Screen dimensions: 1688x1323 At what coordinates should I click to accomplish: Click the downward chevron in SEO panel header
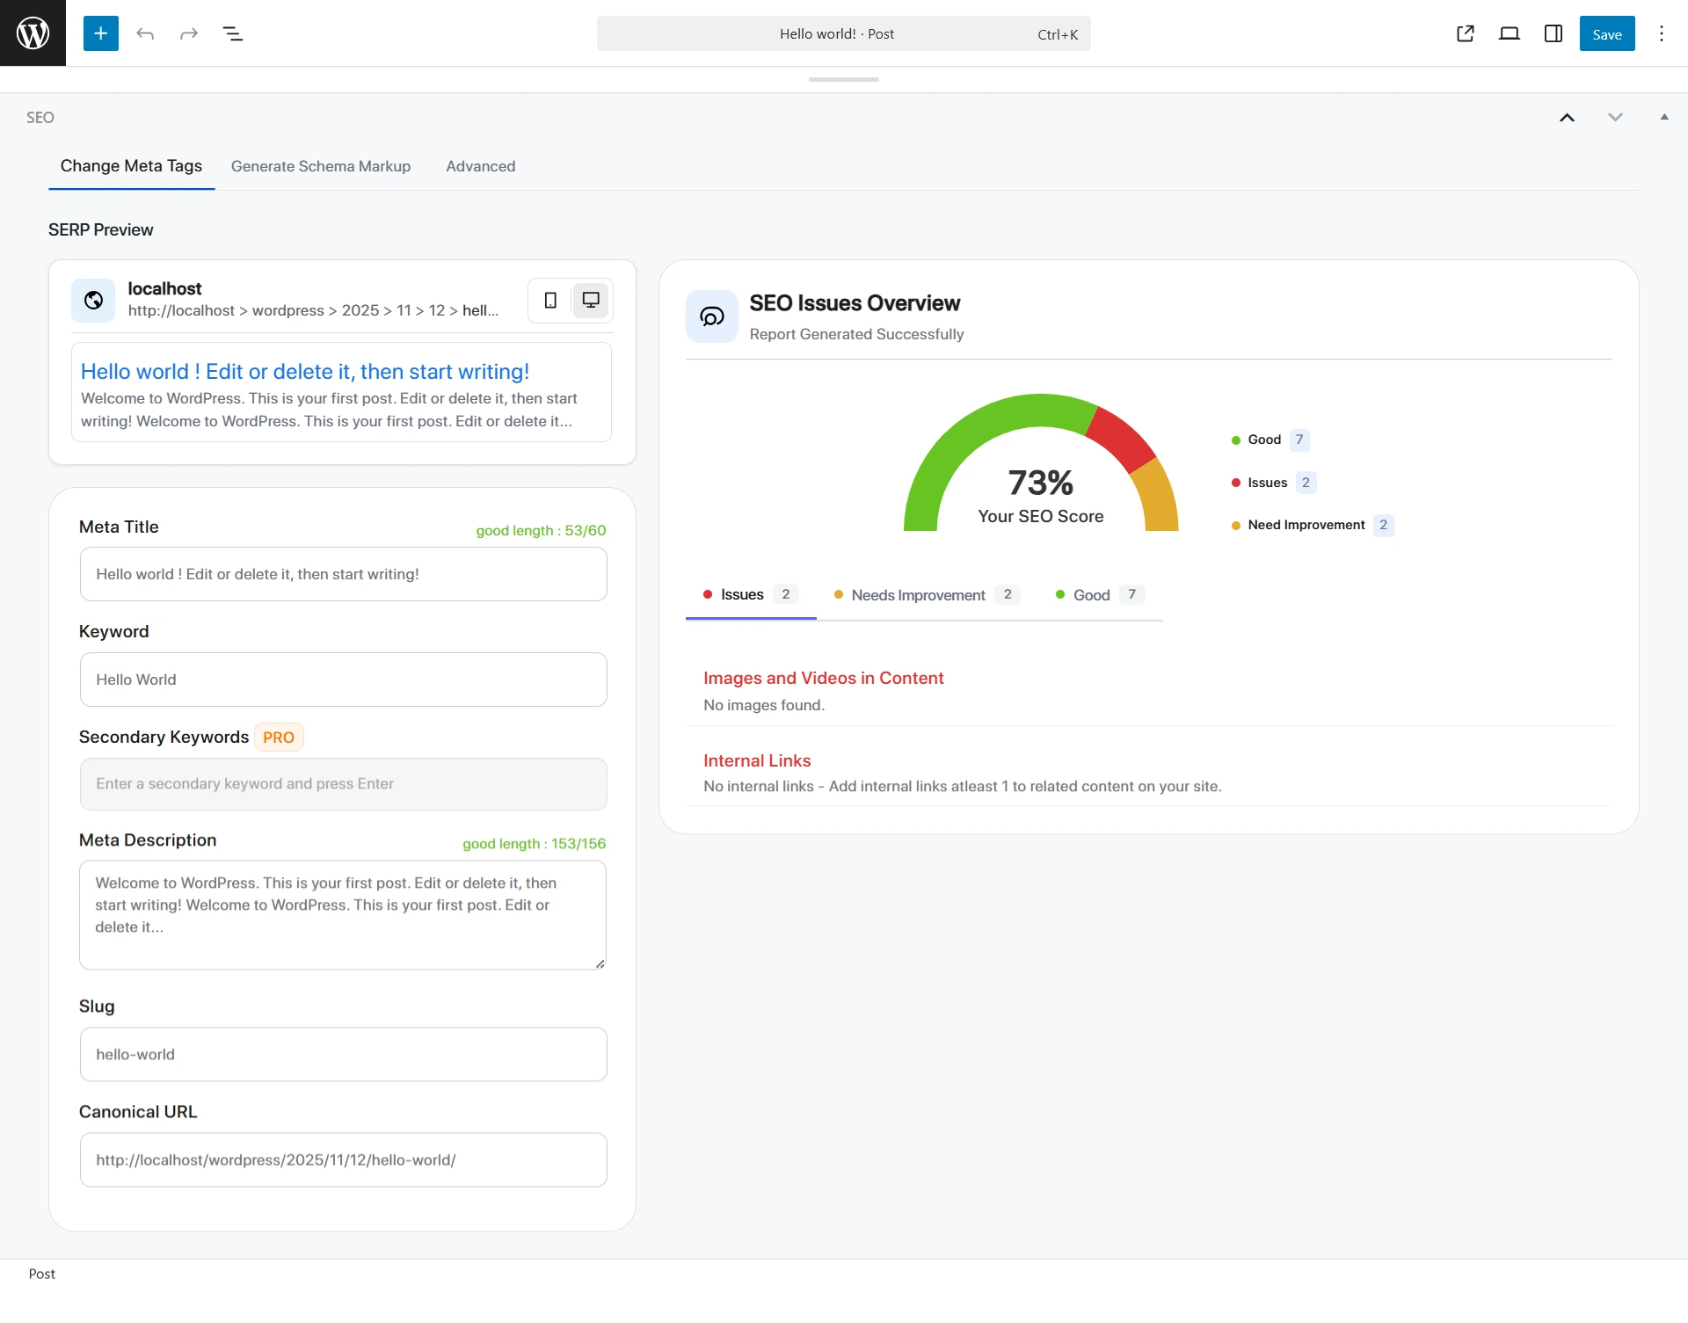pos(1615,117)
